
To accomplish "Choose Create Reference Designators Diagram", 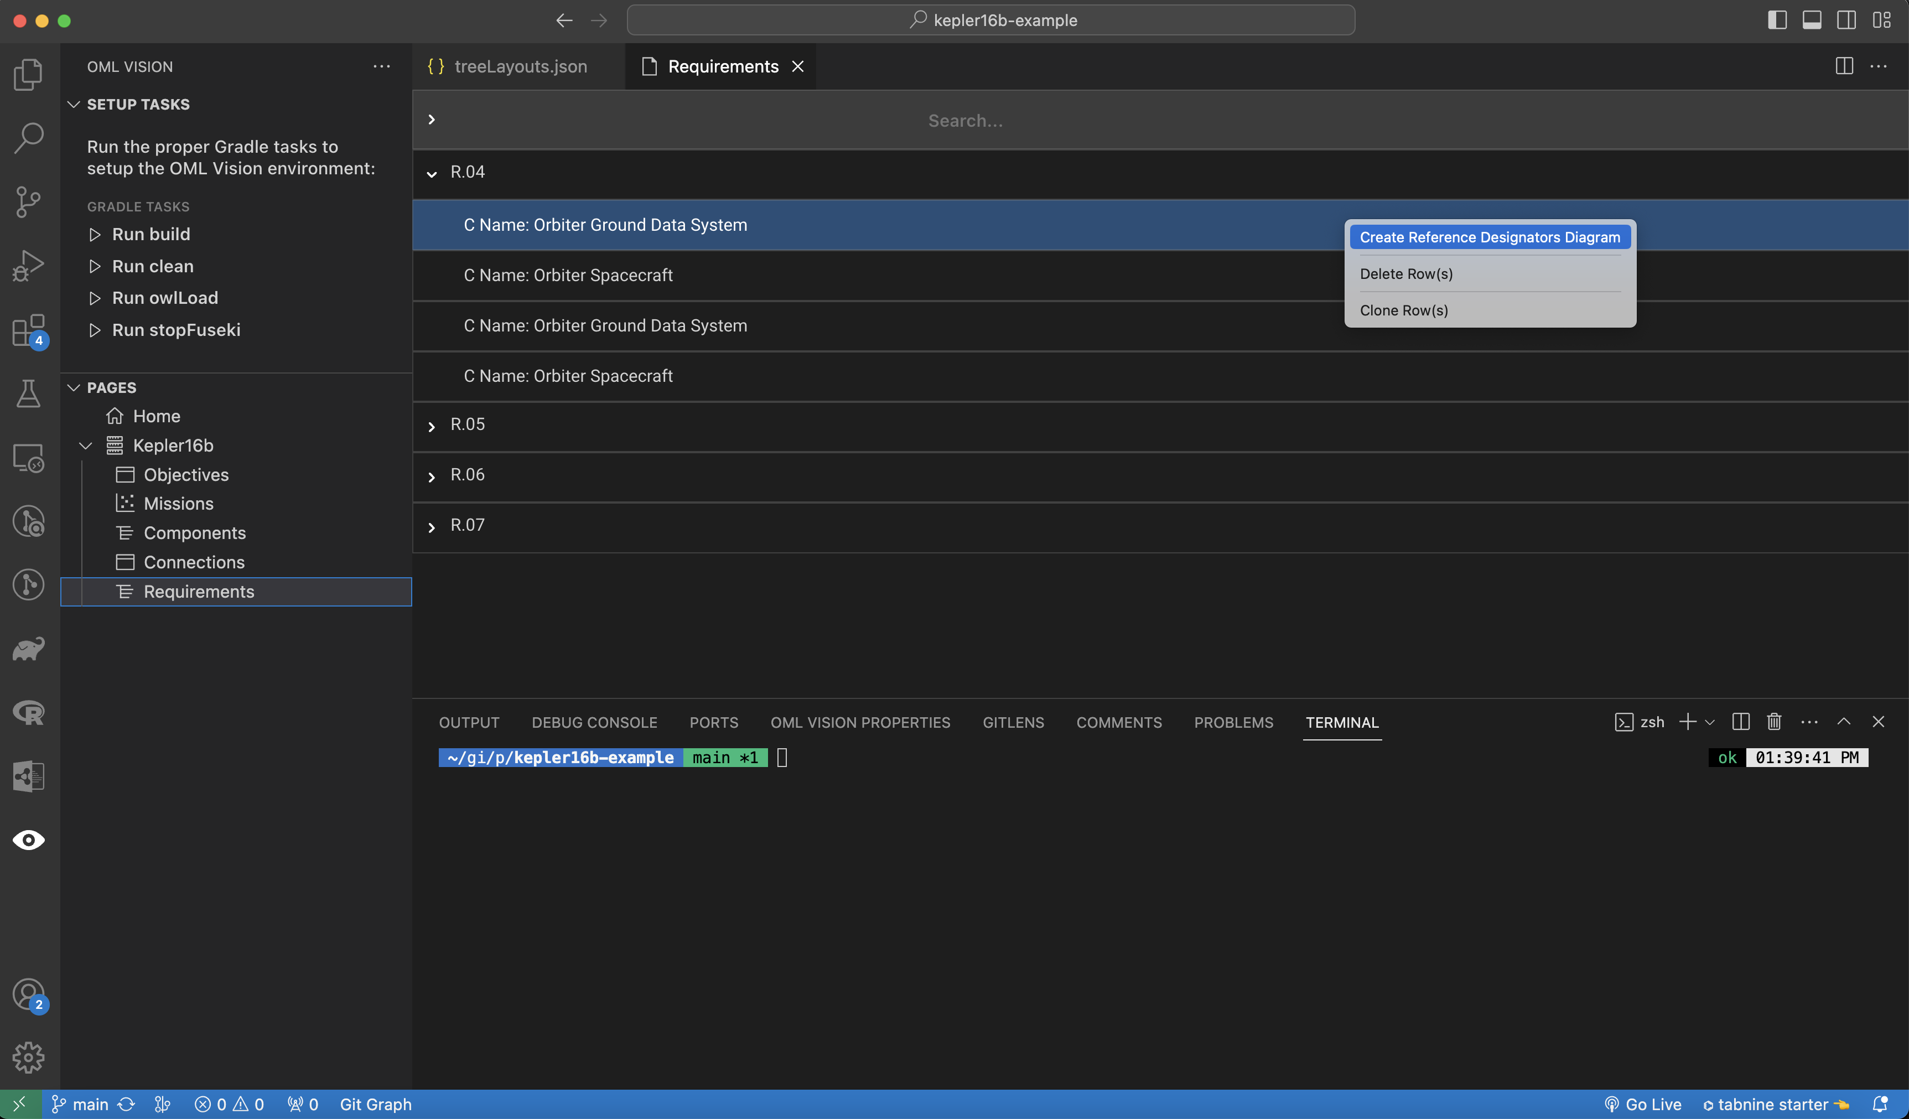I will [1490, 237].
